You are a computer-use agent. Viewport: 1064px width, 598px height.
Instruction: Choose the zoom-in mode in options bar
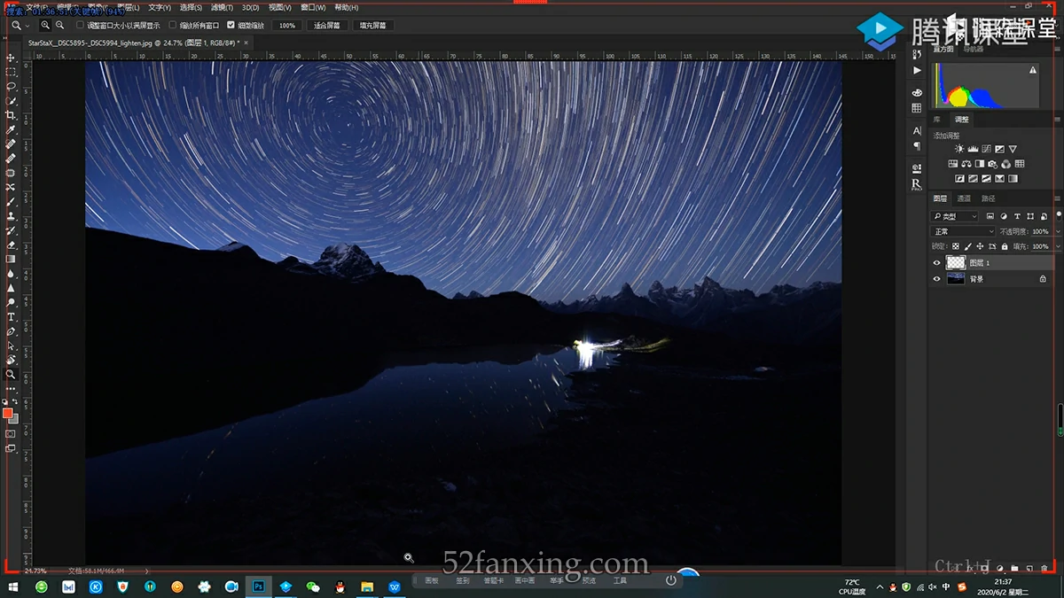(x=45, y=26)
